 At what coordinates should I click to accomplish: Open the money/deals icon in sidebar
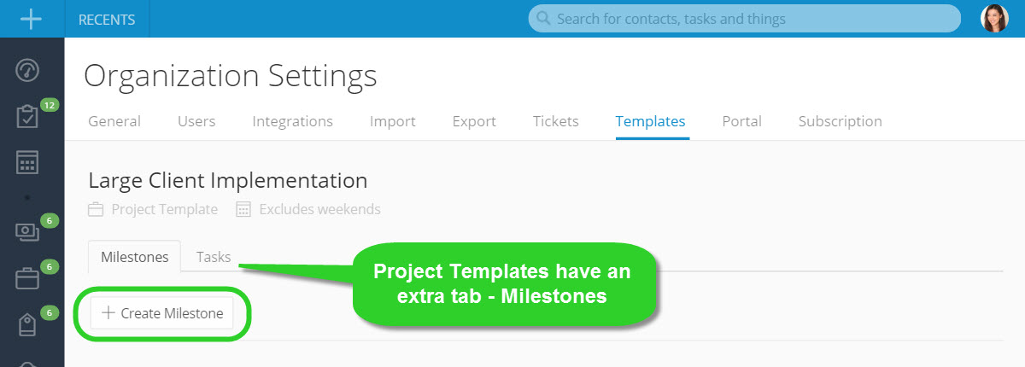pos(28,232)
